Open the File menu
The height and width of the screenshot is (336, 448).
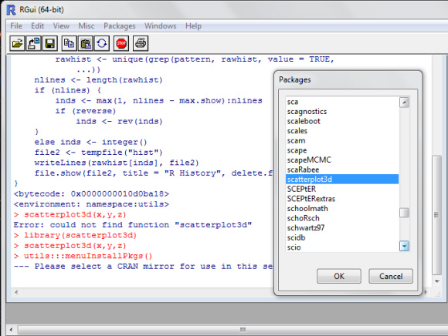click(x=16, y=26)
